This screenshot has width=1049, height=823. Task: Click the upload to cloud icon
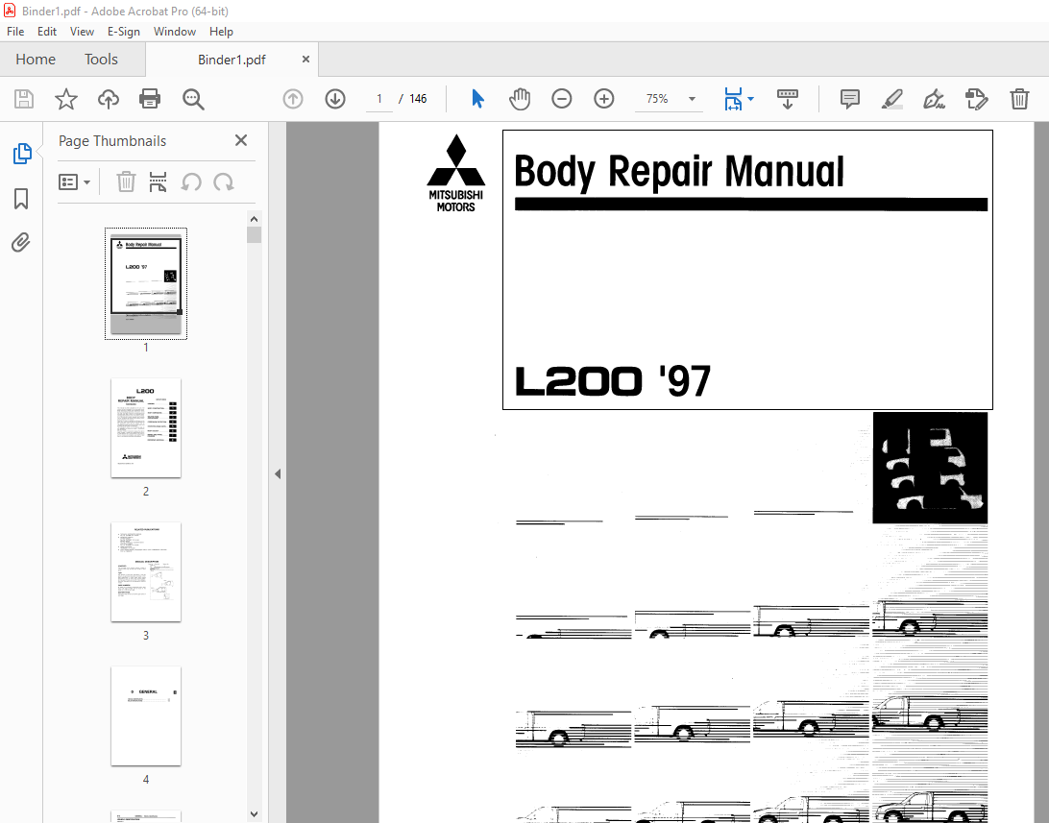click(109, 99)
